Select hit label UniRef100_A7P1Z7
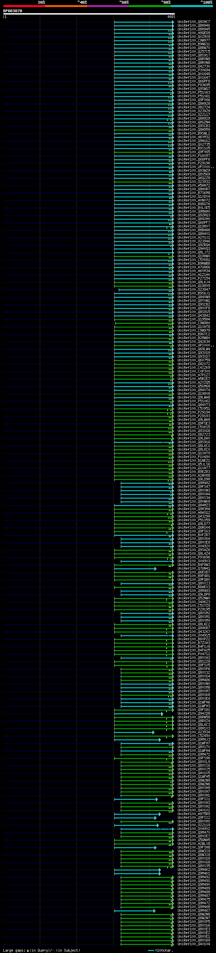 [x=193, y=375]
